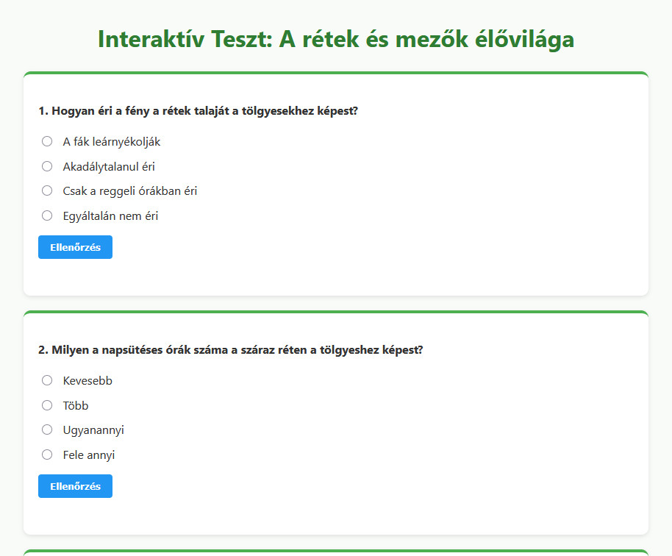Click the "Akadálytalanul éri" answer label text
This screenshot has height=556, width=672.
tap(109, 166)
